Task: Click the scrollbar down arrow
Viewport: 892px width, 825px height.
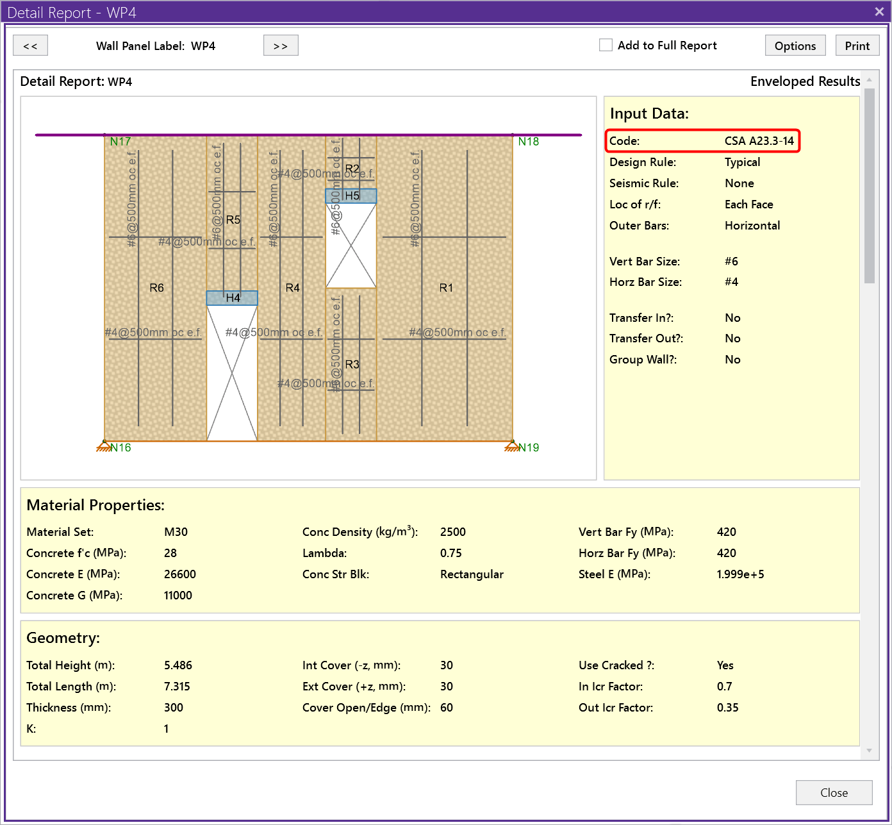Action: [x=869, y=751]
